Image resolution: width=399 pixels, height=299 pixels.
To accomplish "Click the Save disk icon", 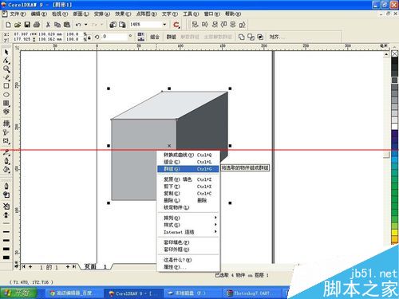I will (27, 25).
